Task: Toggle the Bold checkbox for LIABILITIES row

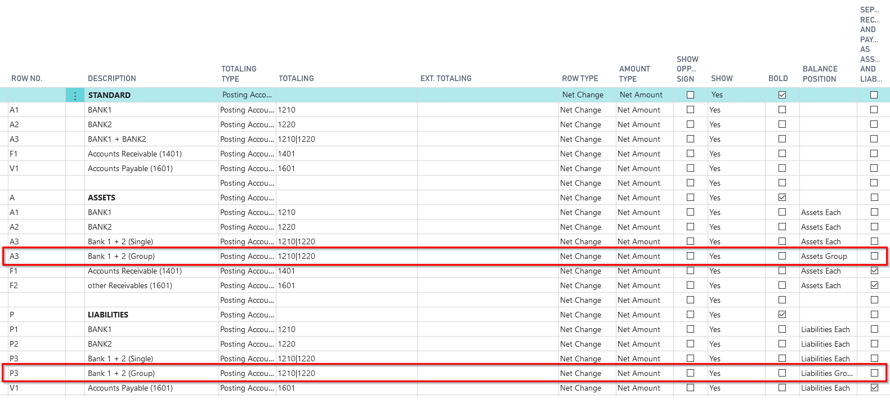Action: point(782,315)
